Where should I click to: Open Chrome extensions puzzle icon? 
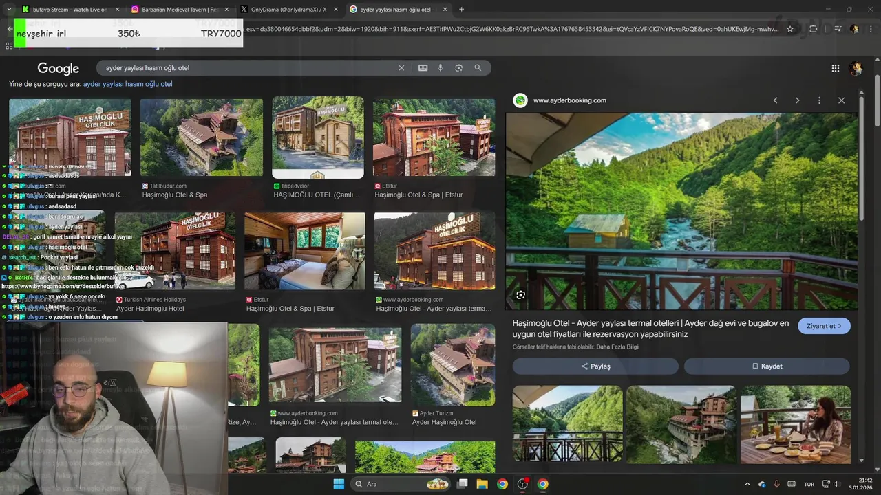tap(813, 29)
